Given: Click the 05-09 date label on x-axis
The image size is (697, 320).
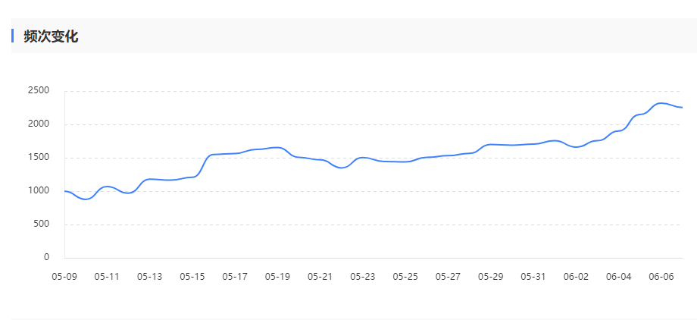Looking at the screenshot, I should coord(64,277).
